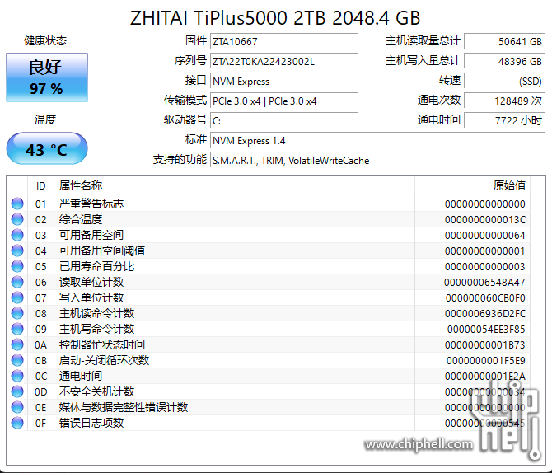Click raw value 0000000001B73

point(485,344)
